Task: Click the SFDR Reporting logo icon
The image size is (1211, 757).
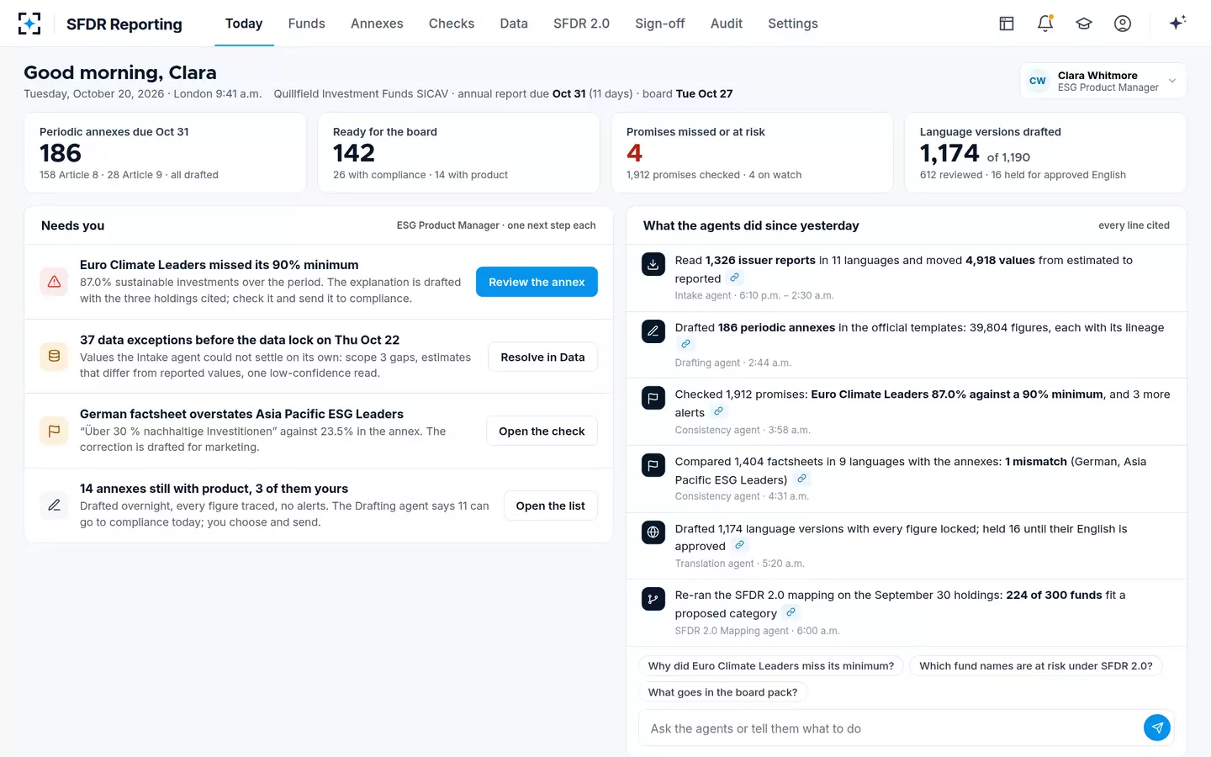Action: [x=29, y=24]
